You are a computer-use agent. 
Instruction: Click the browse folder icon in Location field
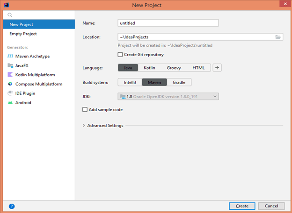pos(278,37)
